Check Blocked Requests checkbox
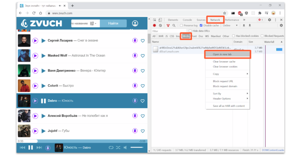 (262, 36)
